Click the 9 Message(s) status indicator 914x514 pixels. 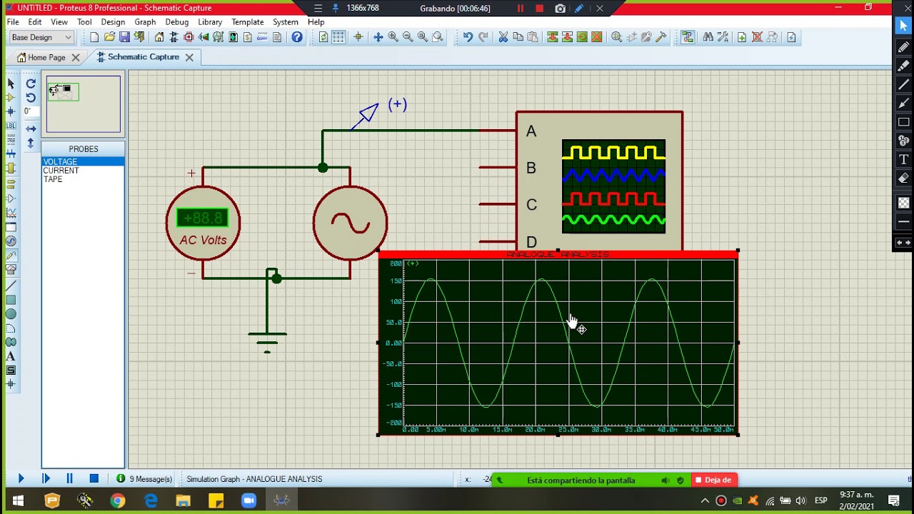tap(144, 479)
